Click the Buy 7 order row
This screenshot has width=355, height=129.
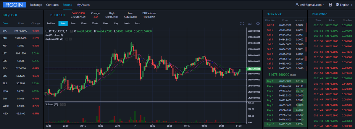tap(285, 110)
